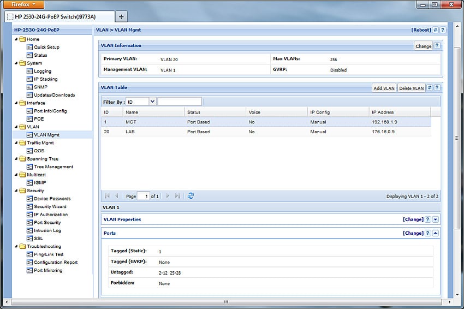464x309 pixels.
Task: Click the Port Mirroring page icon
Action: click(x=29, y=271)
